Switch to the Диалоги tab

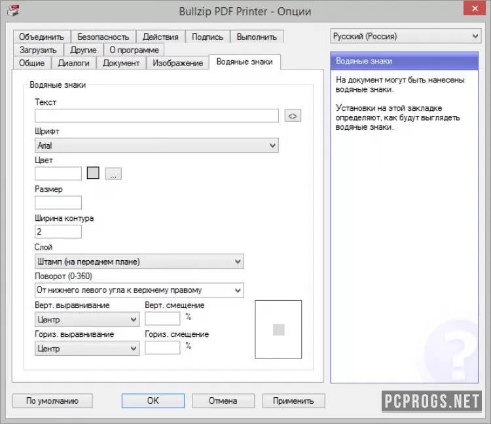click(x=73, y=63)
